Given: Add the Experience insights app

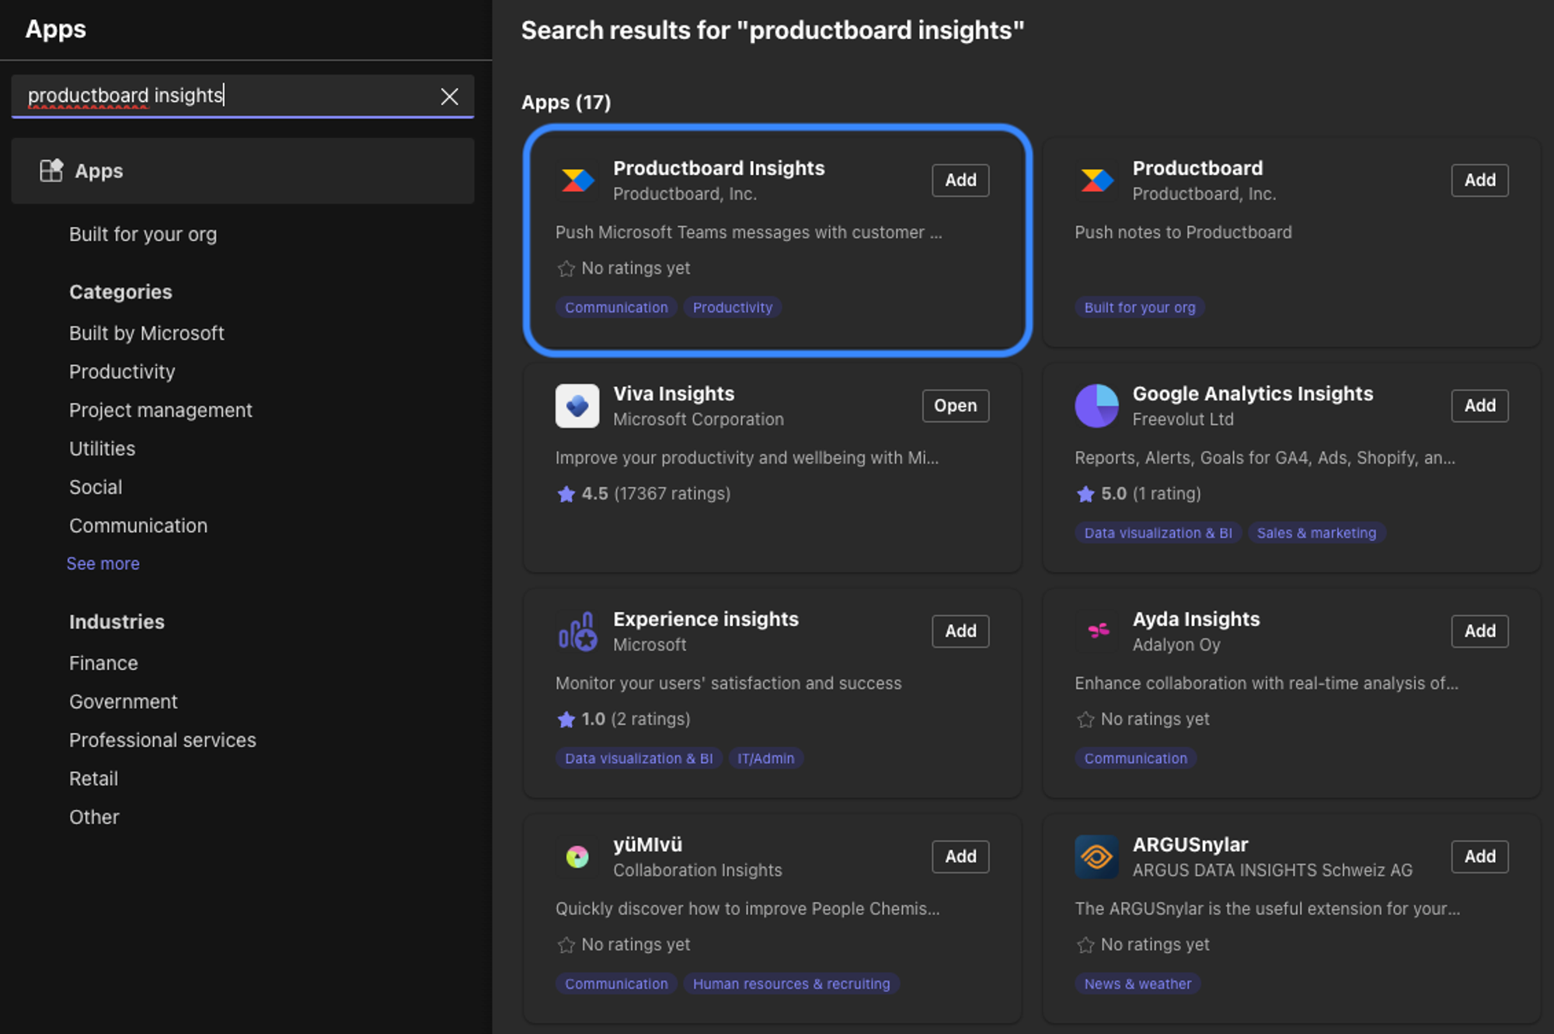Looking at the screenshot, I should click(x=960, y=631).
